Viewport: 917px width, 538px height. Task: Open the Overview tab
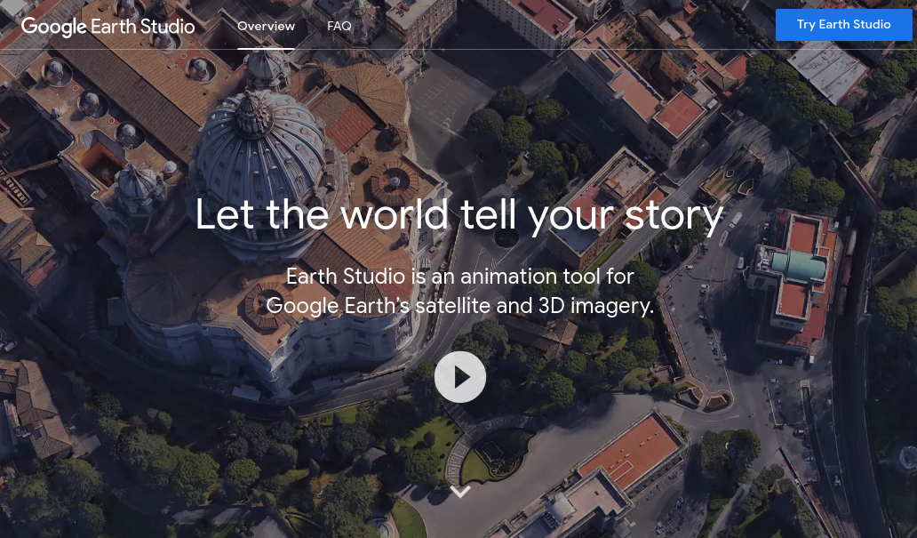pyautogui.click(x=266, y=26)
